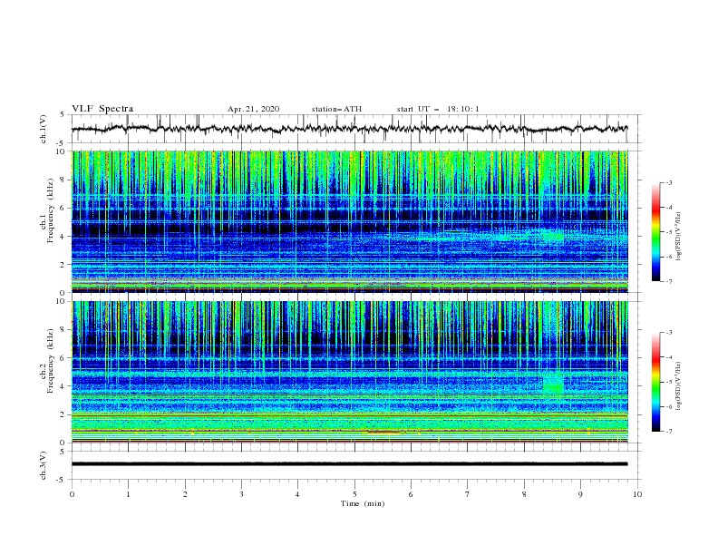This screenshot has height=555, width=718.
Task: Click the ch.2 spectrogram color bar
Action: [x=655, y=382]
